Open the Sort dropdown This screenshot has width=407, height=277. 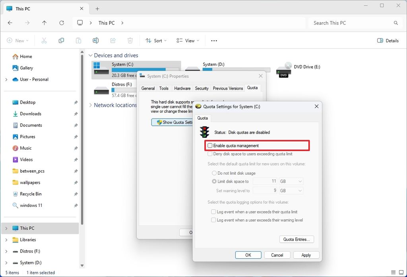coord(155,40)
